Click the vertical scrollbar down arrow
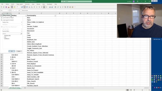Viewport: 162px width, 91px height. tap(150, 86)
